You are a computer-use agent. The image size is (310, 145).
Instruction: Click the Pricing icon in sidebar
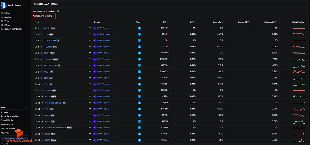pyautogui.click(x=2, y=25)
